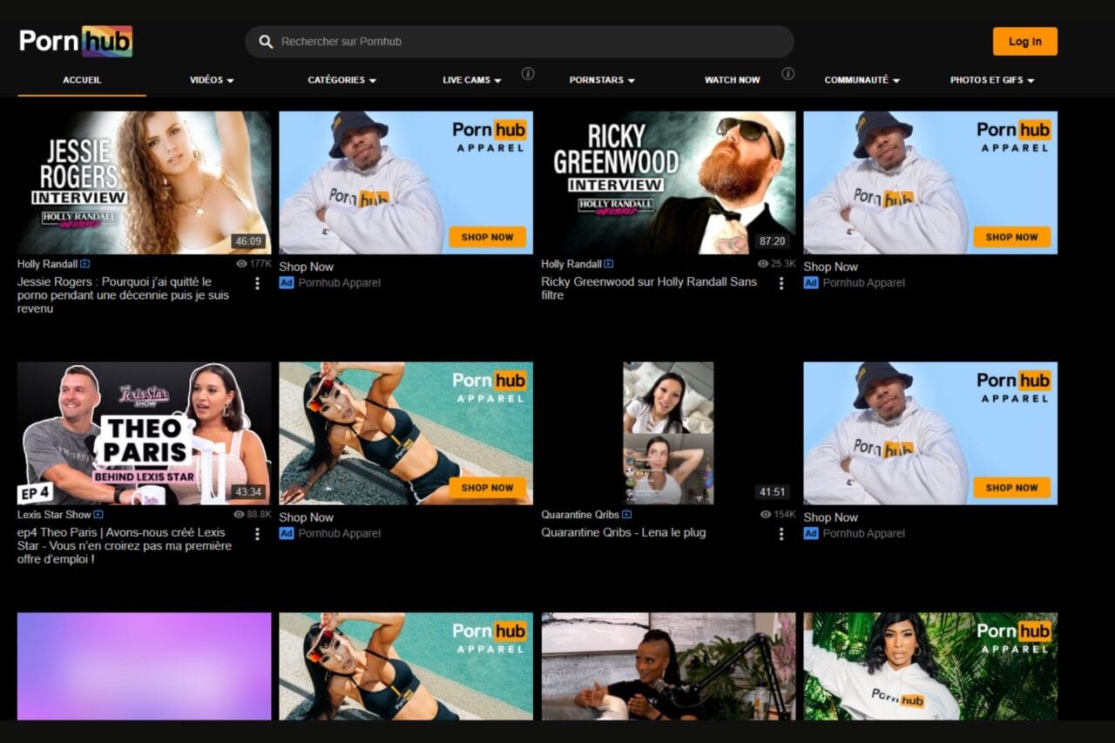Open the ad showing a woman in a white hoodie

930,666
